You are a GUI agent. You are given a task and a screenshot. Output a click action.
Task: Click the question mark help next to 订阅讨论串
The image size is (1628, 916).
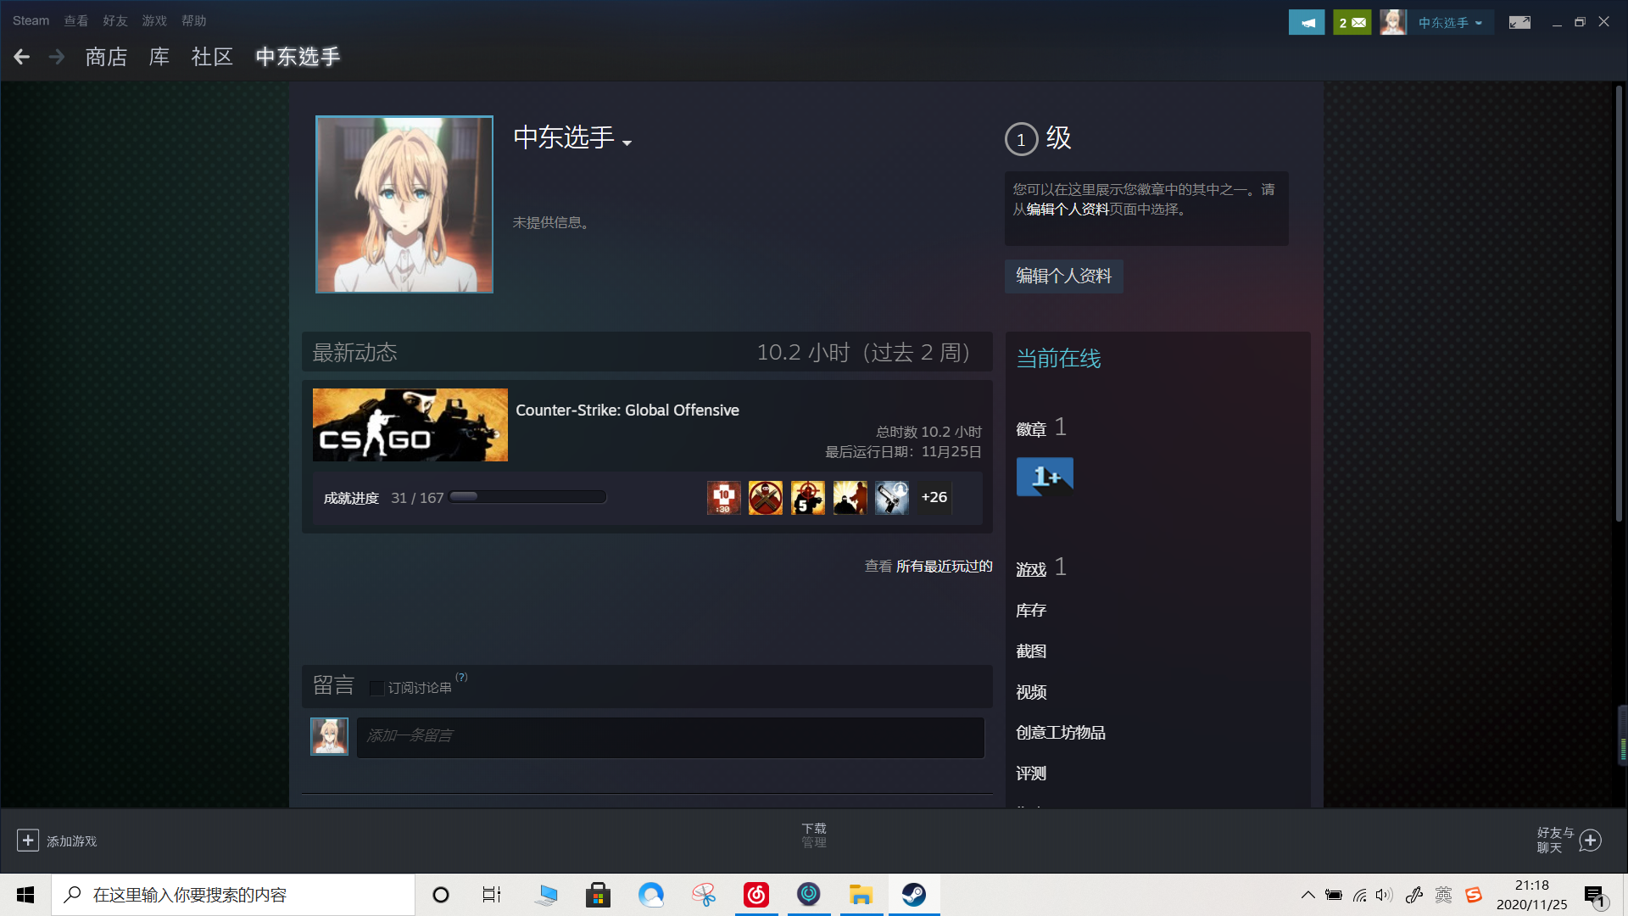click(461, 678)
